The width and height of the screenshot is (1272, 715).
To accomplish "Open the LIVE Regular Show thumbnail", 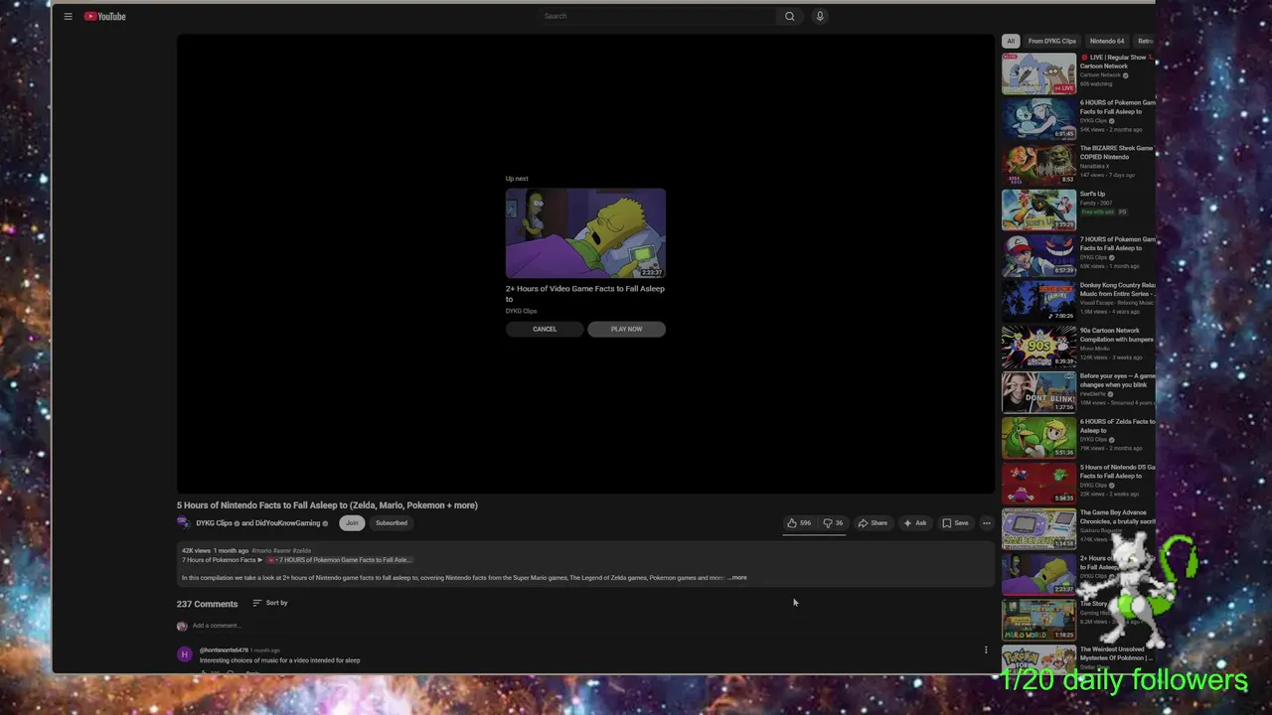I will 1038,73.
